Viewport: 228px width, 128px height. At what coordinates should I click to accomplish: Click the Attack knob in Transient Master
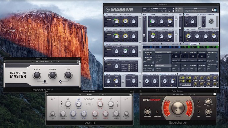point(37,75)
